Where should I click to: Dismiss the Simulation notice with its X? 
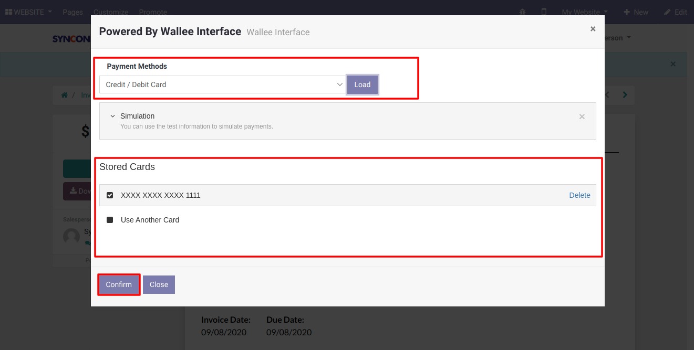[582, 116]
